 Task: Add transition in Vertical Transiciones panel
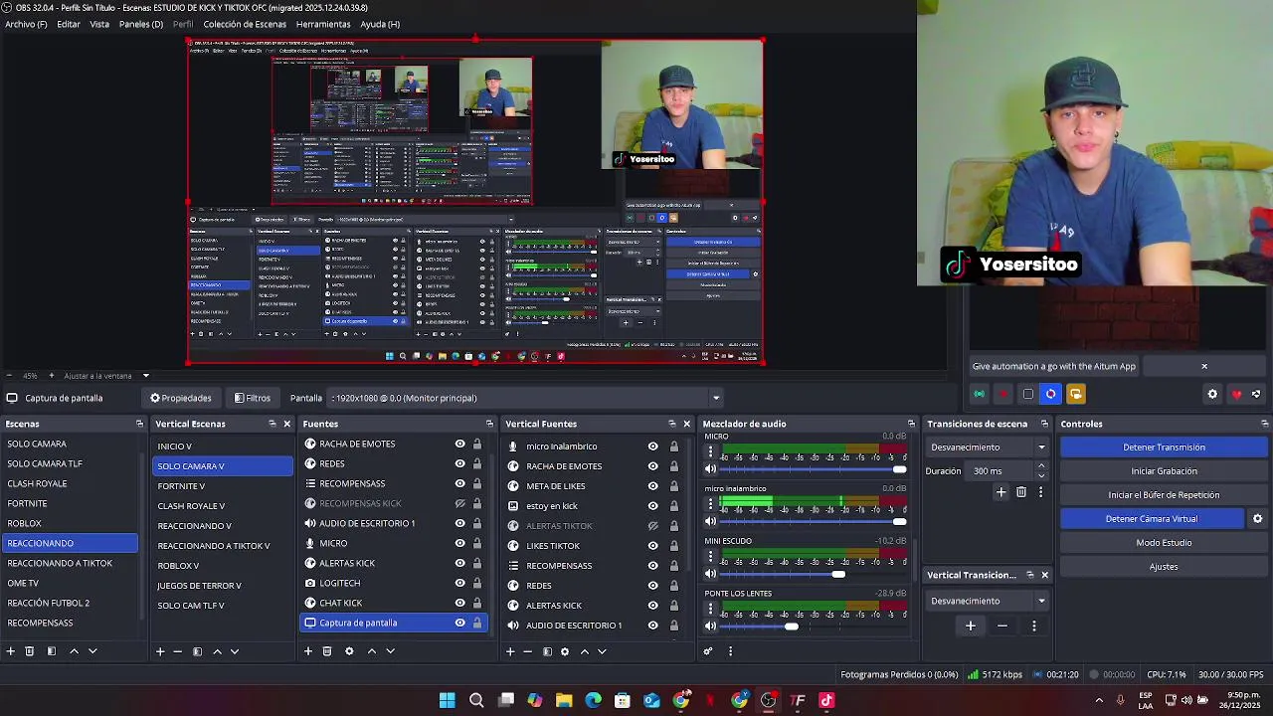[x=971, y=626]
